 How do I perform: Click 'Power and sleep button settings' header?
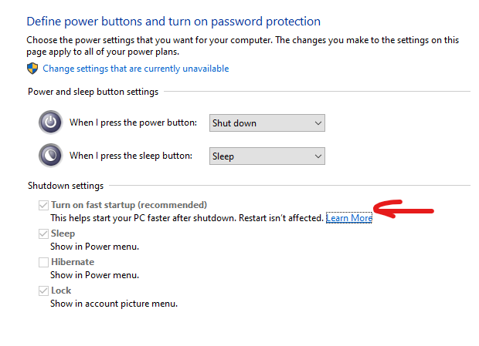(93, 92)
